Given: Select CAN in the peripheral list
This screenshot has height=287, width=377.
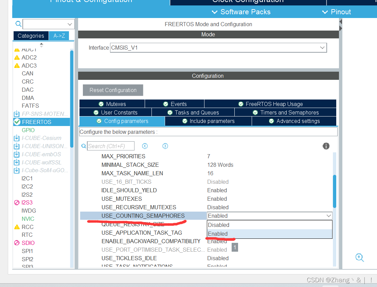Looking at the screenshot, I should [28, 74].
